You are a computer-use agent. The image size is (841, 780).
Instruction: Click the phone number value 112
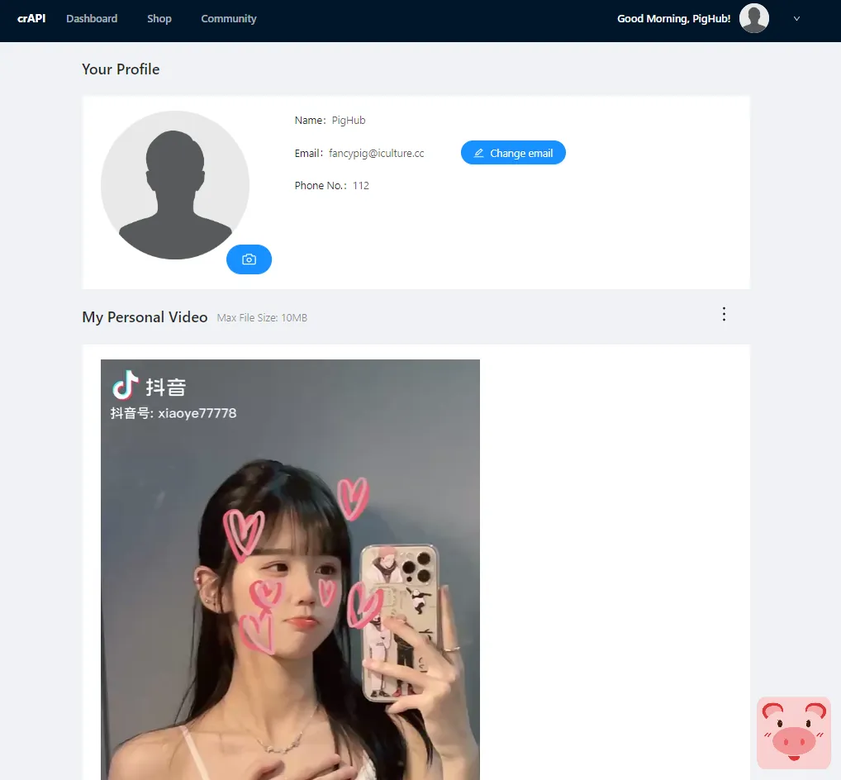[360, 186]
